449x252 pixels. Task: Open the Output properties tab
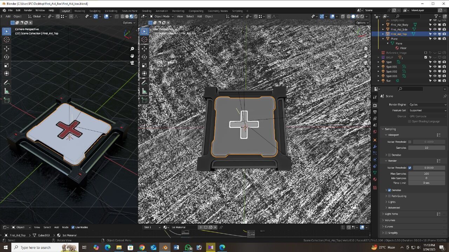click(x=375, y=112)
